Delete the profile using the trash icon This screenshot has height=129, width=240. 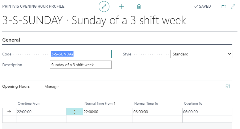[x=139, y=7]
